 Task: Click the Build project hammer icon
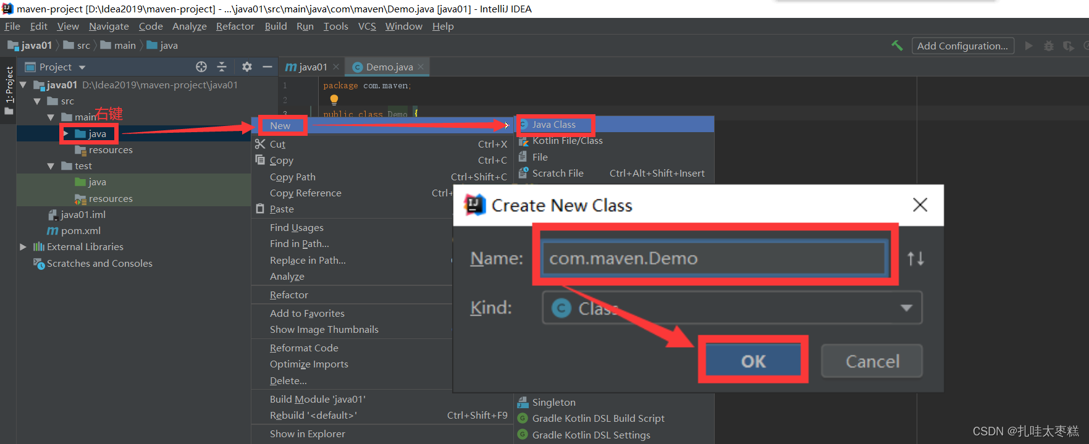[x=897, y=46]
